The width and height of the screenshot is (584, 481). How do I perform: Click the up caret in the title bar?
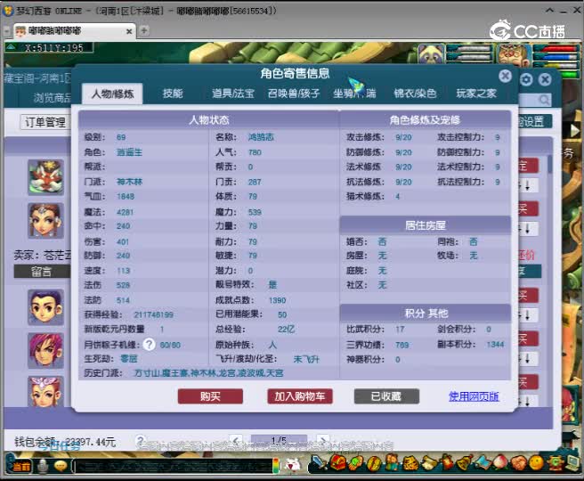549,10
